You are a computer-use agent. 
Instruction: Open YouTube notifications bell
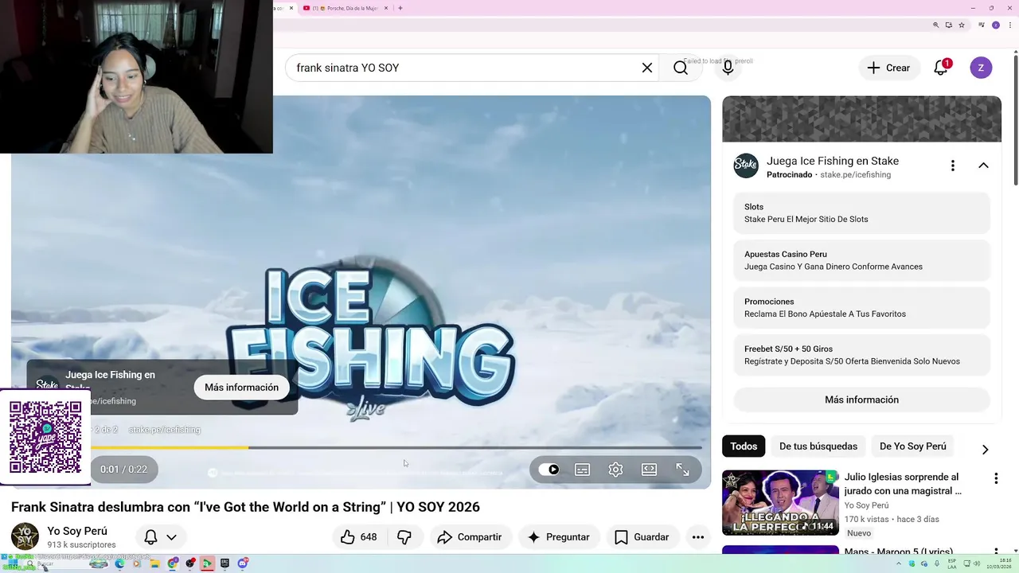point(941,68)
